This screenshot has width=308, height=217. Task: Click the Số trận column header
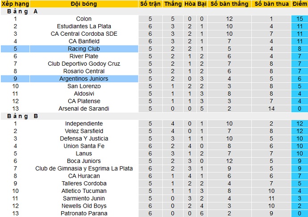coord(150,4)
